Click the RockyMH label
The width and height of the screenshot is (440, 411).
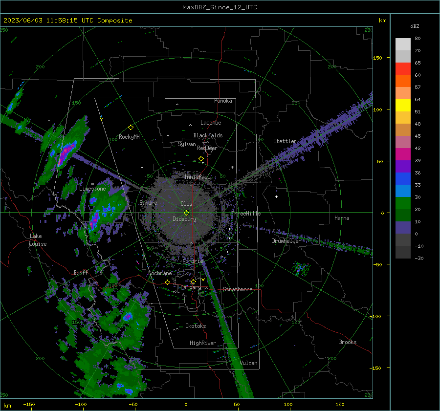tap(129, 137)
